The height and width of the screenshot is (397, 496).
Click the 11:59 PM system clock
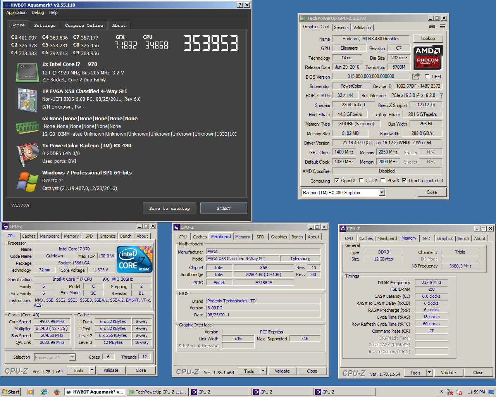476,392
